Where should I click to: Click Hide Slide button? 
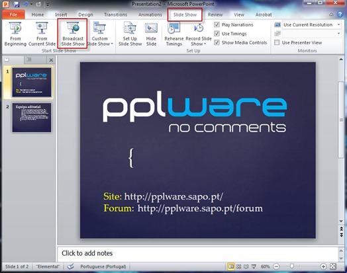[x=151, y=34]
